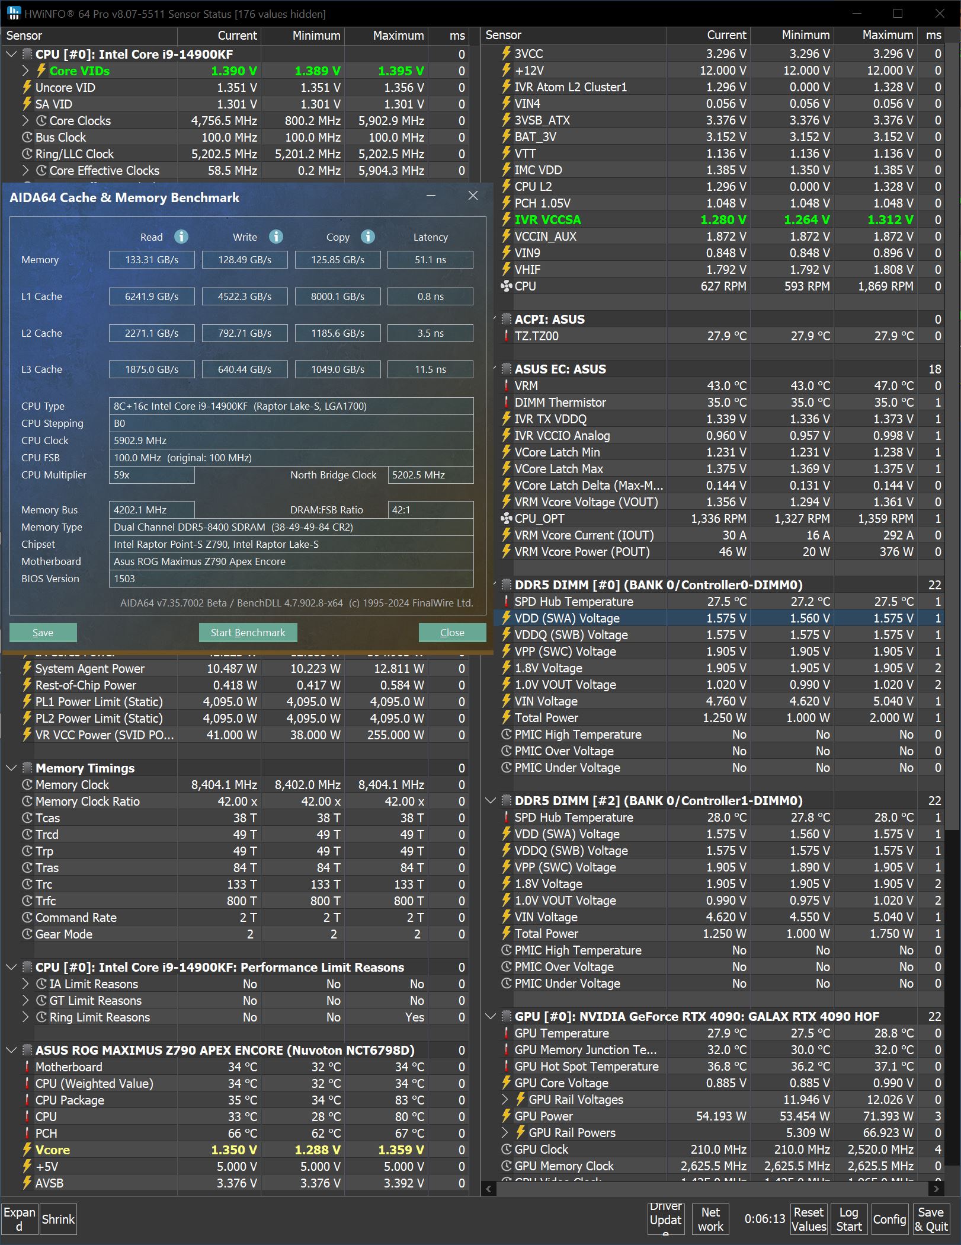961x1245 pixels.
Task: Click Save button in AIDA64 benchmark
Action: coord(43,633)
